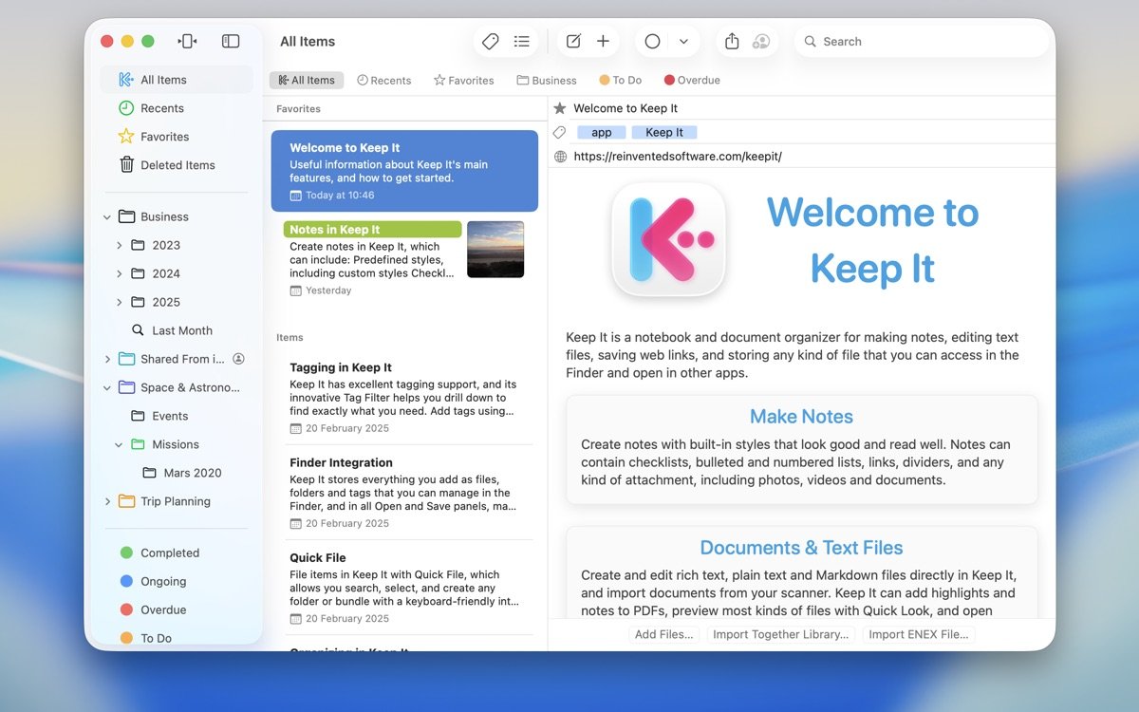
Task: Open the Favorites tab in the filter bar
Action: tap(463, 80)
